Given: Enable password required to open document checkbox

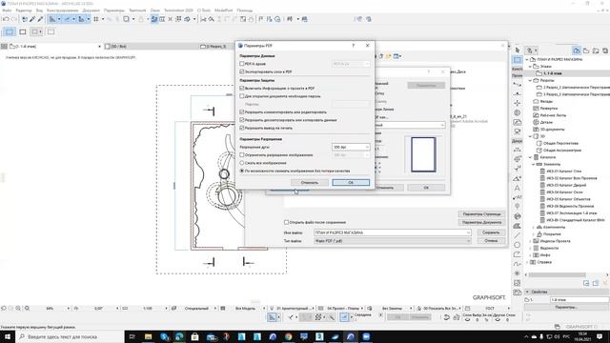Looking at the screenshot, I should (242, 96).
